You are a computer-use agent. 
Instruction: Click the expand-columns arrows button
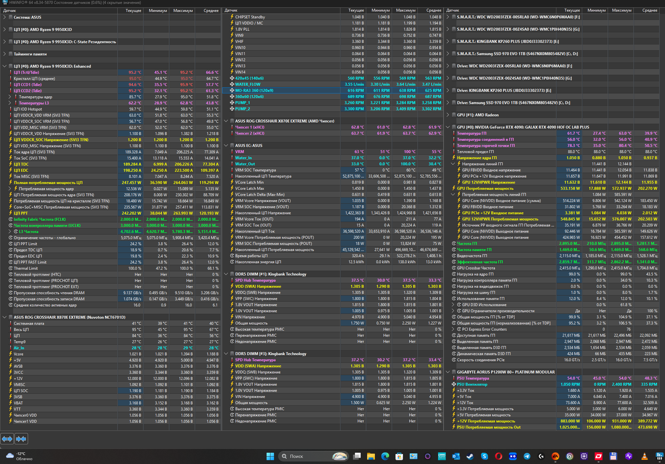pos(7,439)
